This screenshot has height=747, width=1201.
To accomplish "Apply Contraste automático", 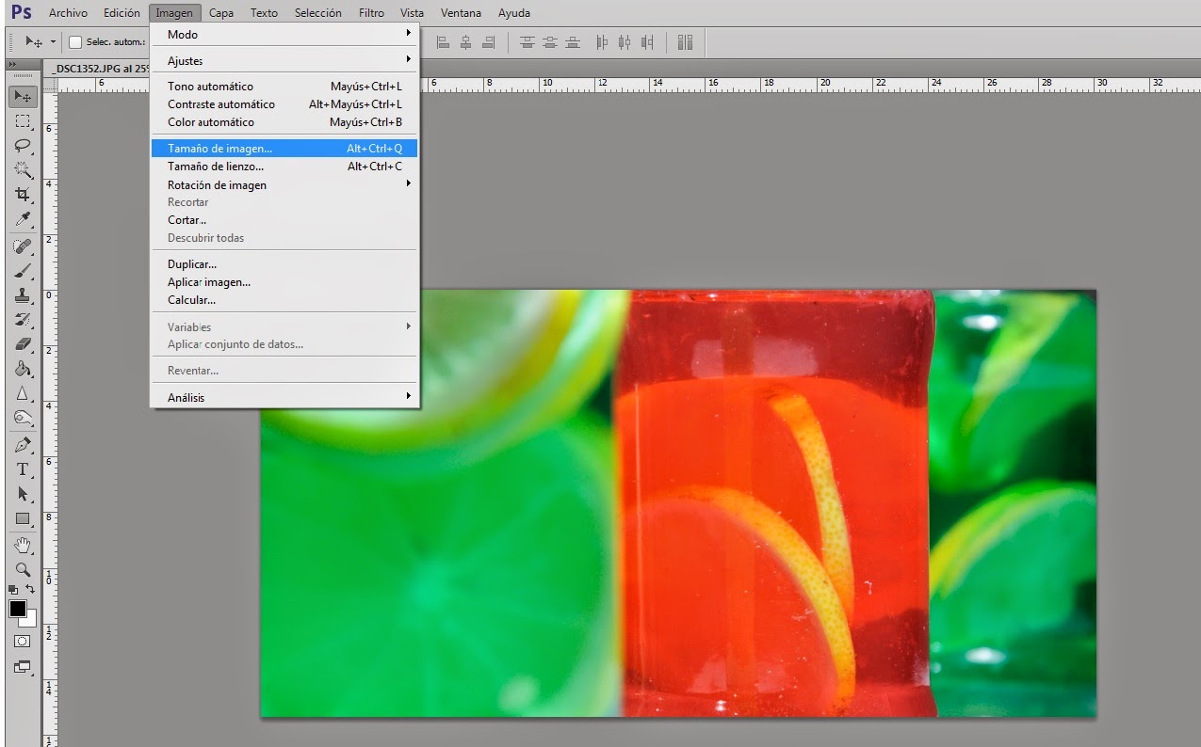I will point(284,104).
